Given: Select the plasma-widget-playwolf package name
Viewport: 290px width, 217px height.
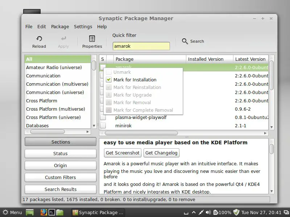Looking at the screenshot, I should coord(141,117).
